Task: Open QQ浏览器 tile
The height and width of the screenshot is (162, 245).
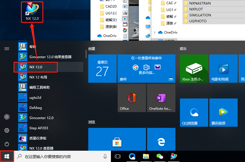Action: (194, 113)
